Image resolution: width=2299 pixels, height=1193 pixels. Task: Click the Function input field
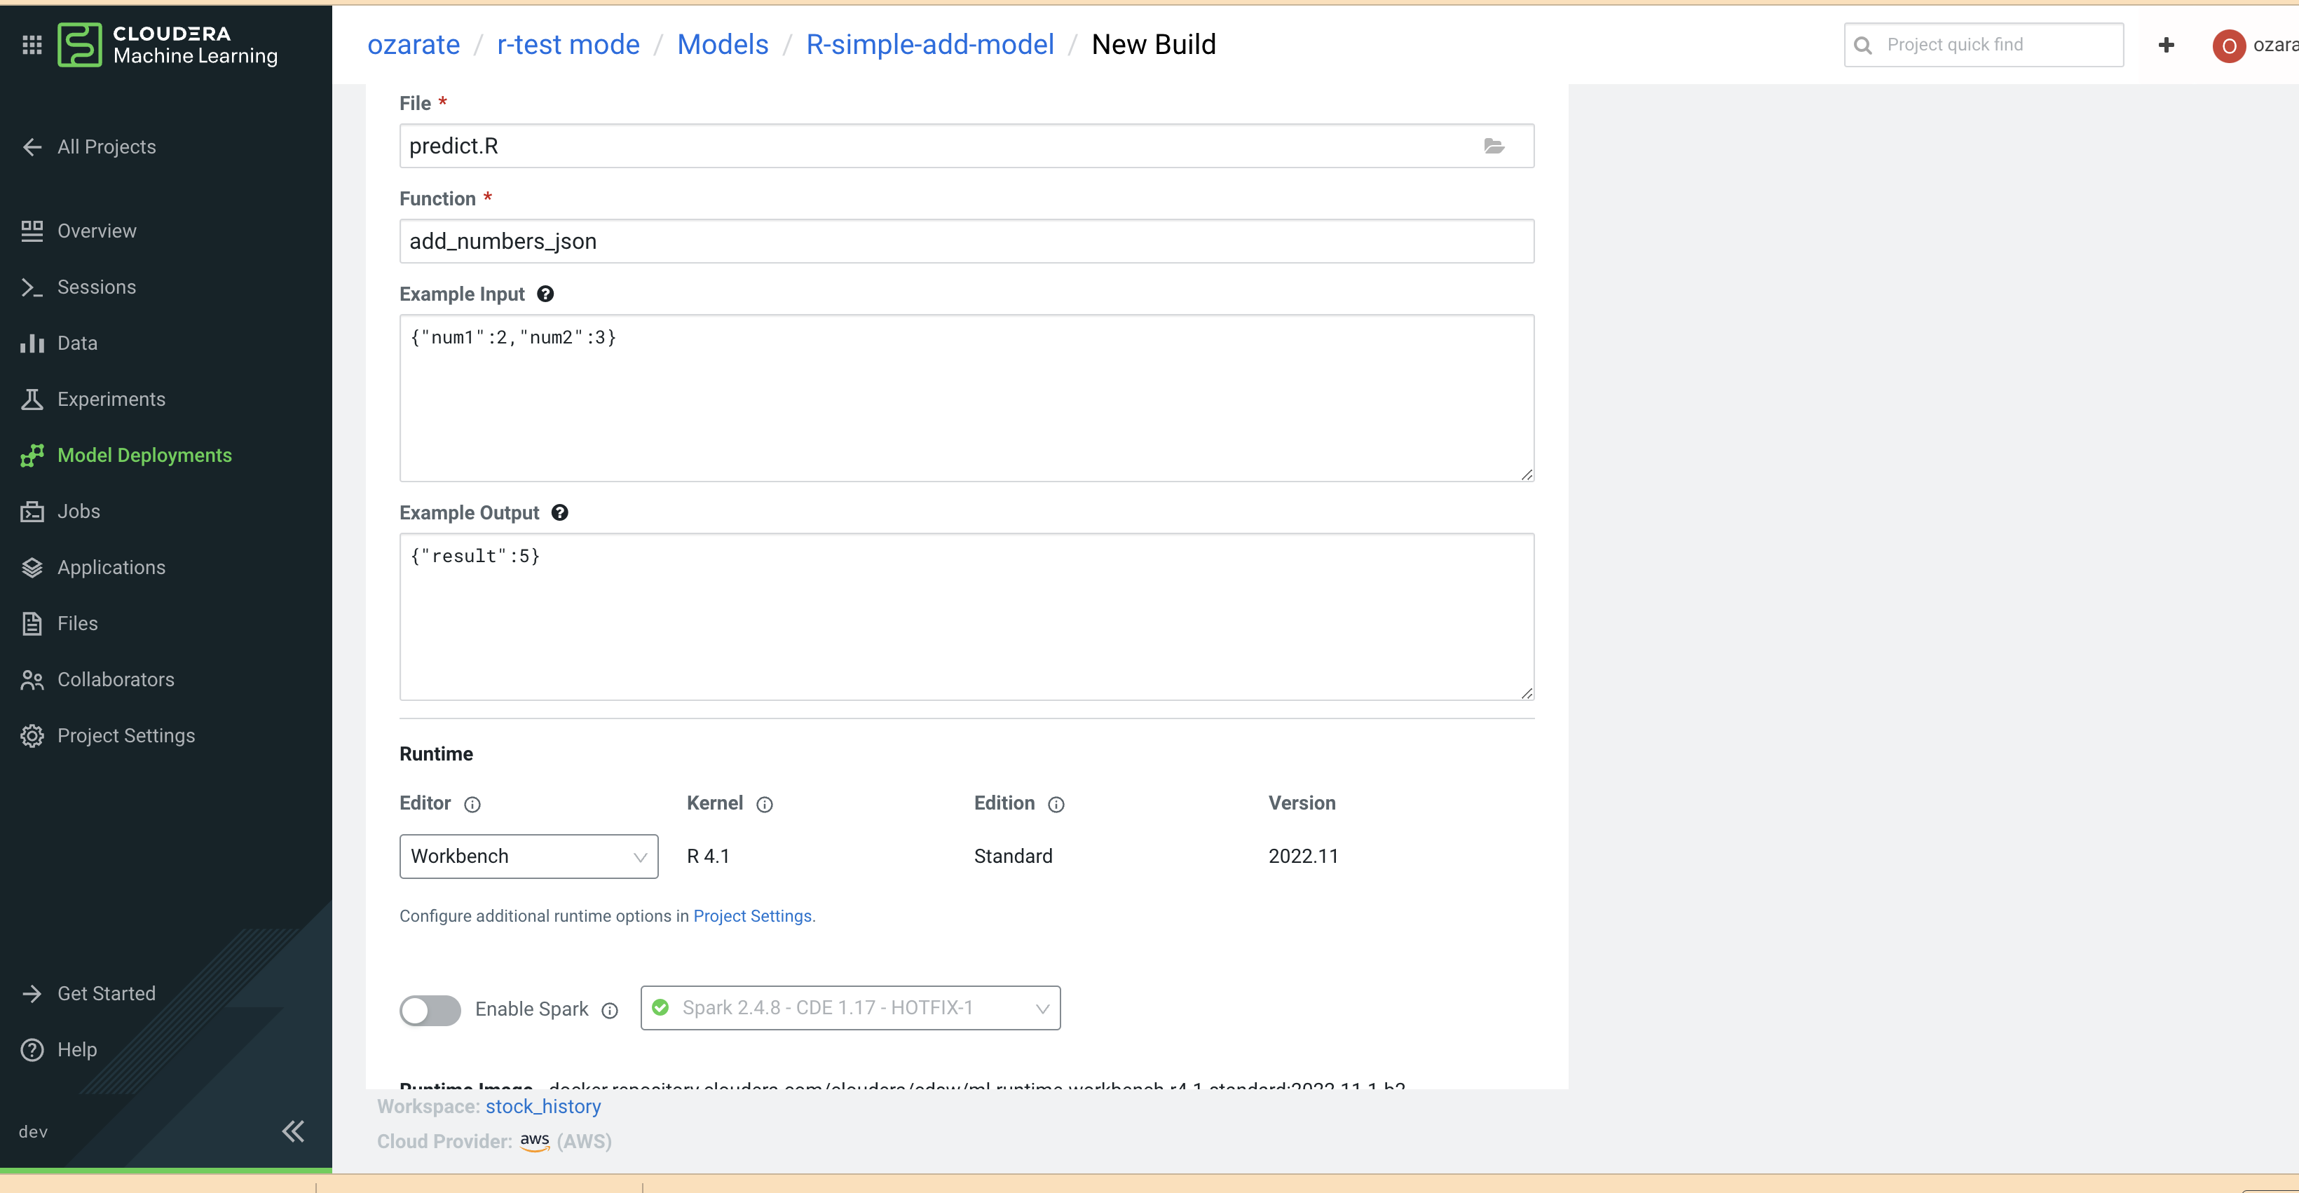coord(966,241)
